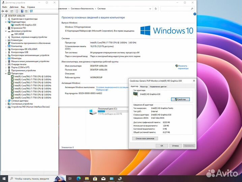Viewport: 242px width, 182px height.
Task: Launch Microsoft Edge from taskbar
Action: pos(79,179)
